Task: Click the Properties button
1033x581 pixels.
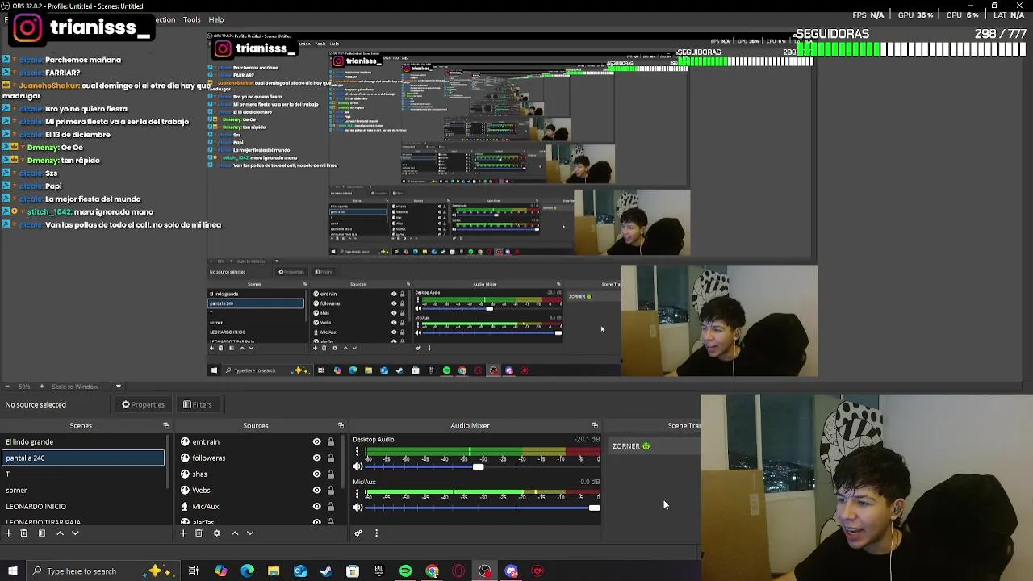Action: tap(143, 404)
